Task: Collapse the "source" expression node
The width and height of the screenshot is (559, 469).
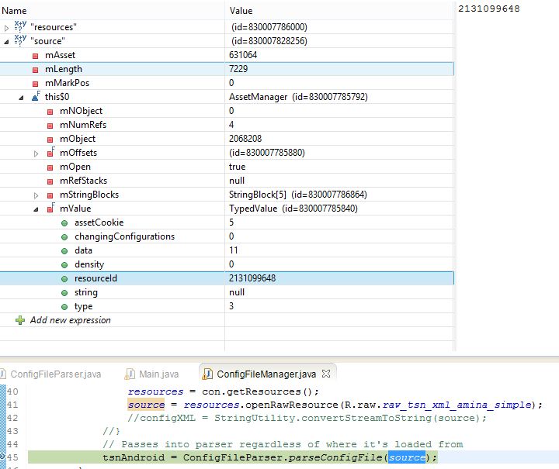Action: click(6, 42)
